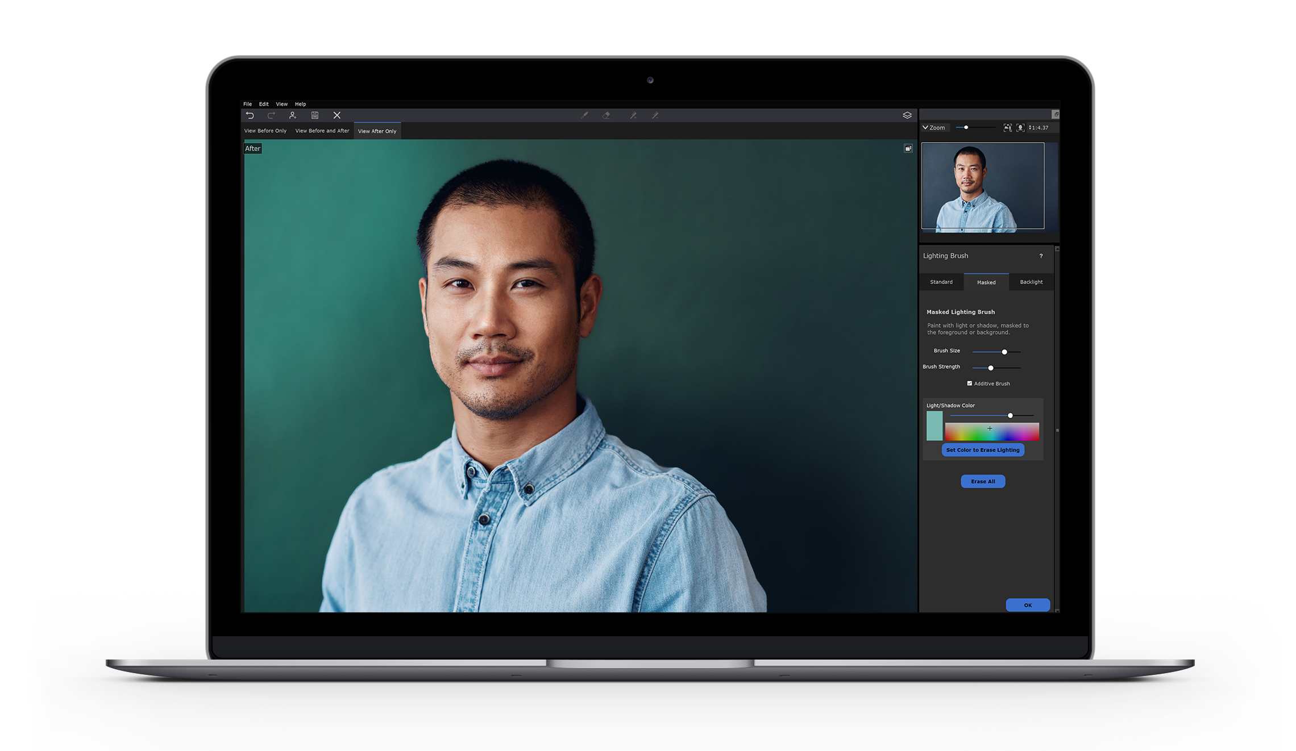Select the Backlight tab
The height and width of the screenshot is (751, 1296).
(x=1031, y=282)
